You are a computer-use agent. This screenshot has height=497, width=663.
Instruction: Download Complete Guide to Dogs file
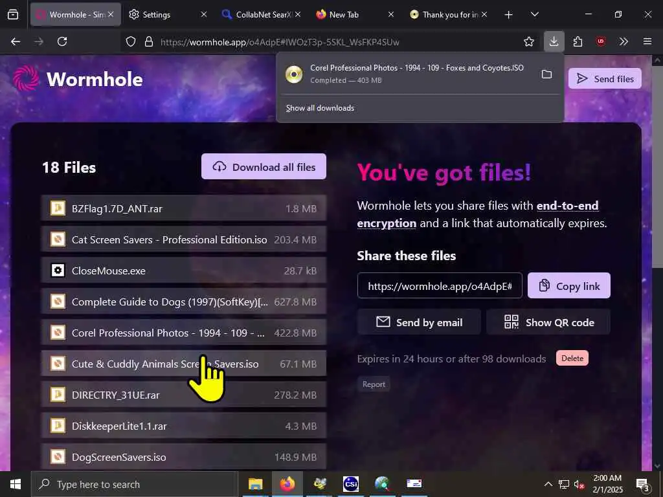[x=183, y=302]
